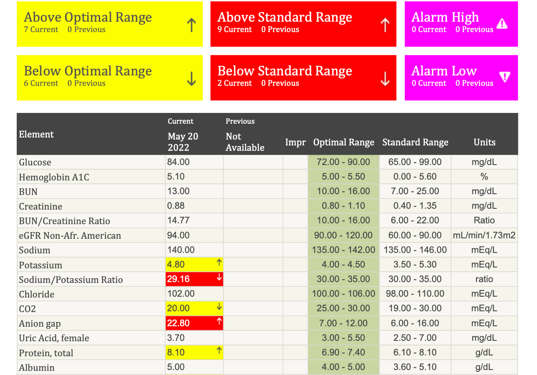Click the Standard Range column header
The height and width of the screenshot is (375, 537).
(415, 142)
